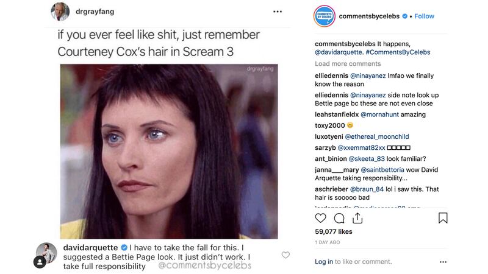Share the post using the share icon
Screen dimensions: 488x274
coord(357,218)
